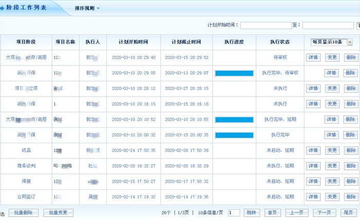Screen dimensions: 360x221
Task: Delete the 执行完毕、待审核 row
Action: (x=350, y=73)
